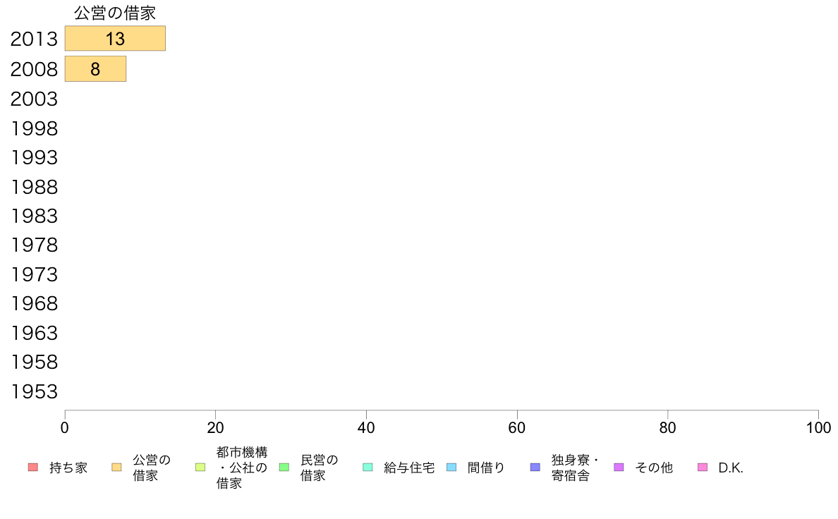Click the 2003 year label
The width and height of the screenshot is (838, 519).
pyautogui.click(x=34, y=99)
